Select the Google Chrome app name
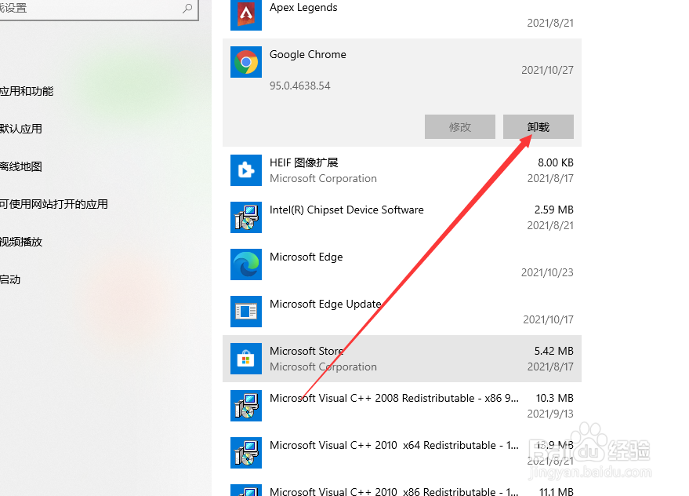The image size is (689, 496). [307, 55]
